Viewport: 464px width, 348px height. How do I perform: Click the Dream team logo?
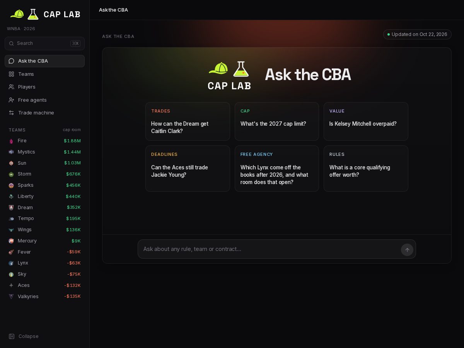(x=11, y=208)
